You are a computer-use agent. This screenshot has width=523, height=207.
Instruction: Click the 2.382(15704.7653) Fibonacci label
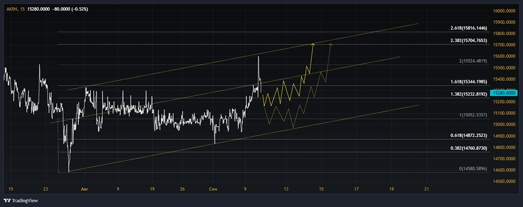469,41
